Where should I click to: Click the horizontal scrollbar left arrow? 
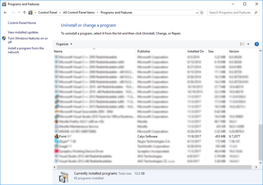(x=54, y=167)
